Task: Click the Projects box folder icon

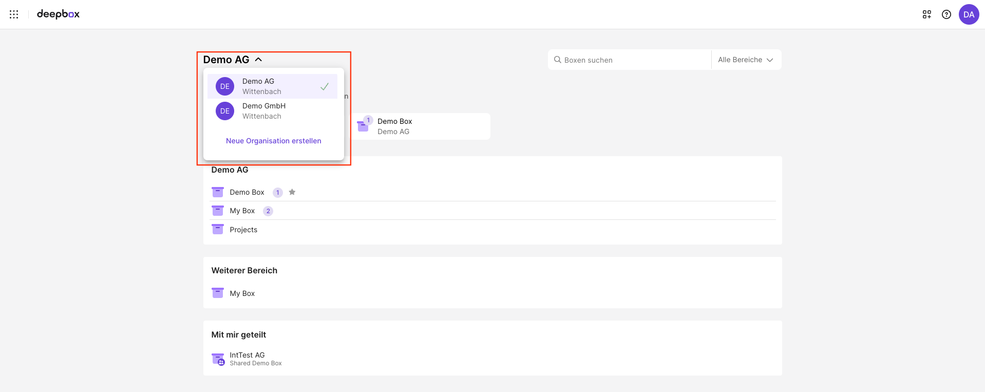Action: point(218,229)
